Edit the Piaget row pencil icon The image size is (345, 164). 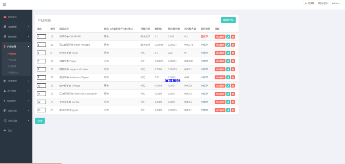pos(228,61)
